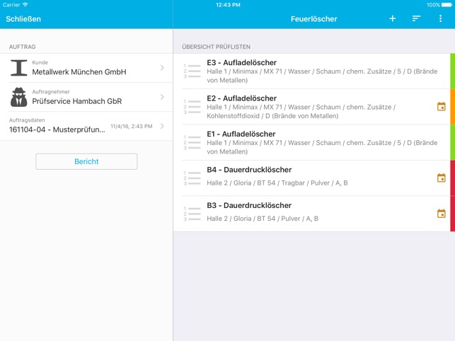This screenshot has height=341, width=455.
Task: Expand Kunde Metallwerk München GmbH chevron
Action: point(162,68)
